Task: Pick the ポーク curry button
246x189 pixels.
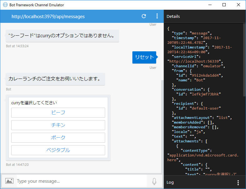Action: coord(58,138)
